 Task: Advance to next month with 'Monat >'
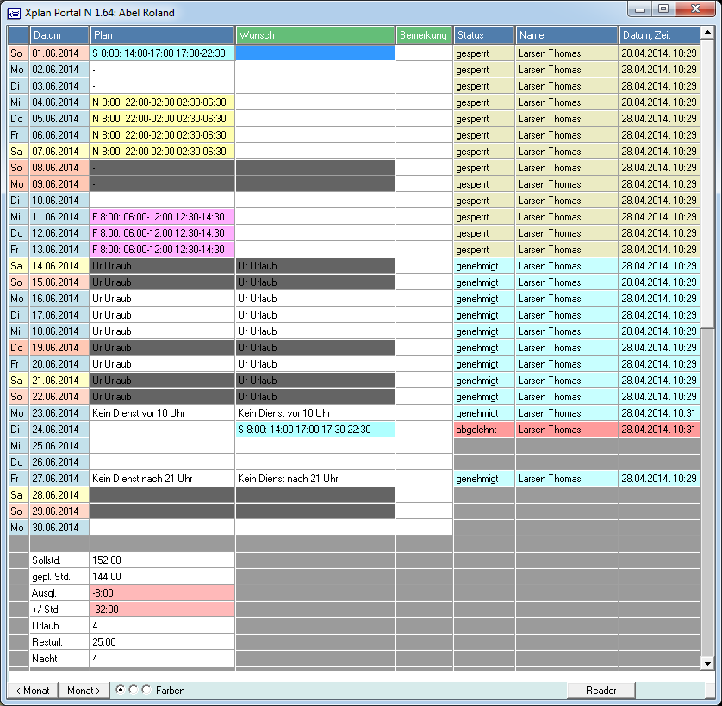84,691
